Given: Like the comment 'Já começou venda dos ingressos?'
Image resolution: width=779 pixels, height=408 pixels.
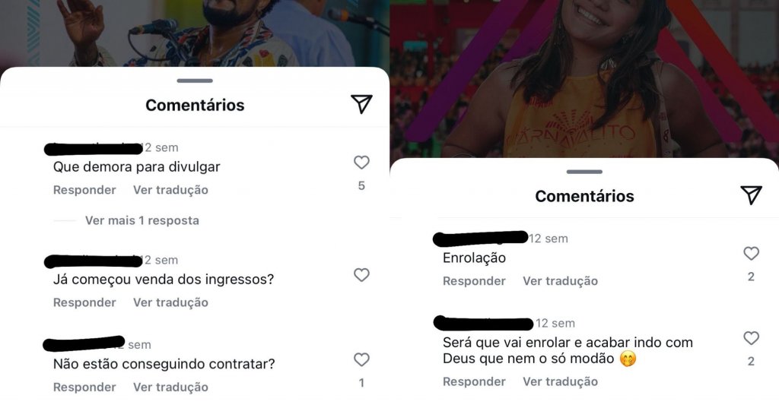Looking at the screenshot, I should point(361,274).
